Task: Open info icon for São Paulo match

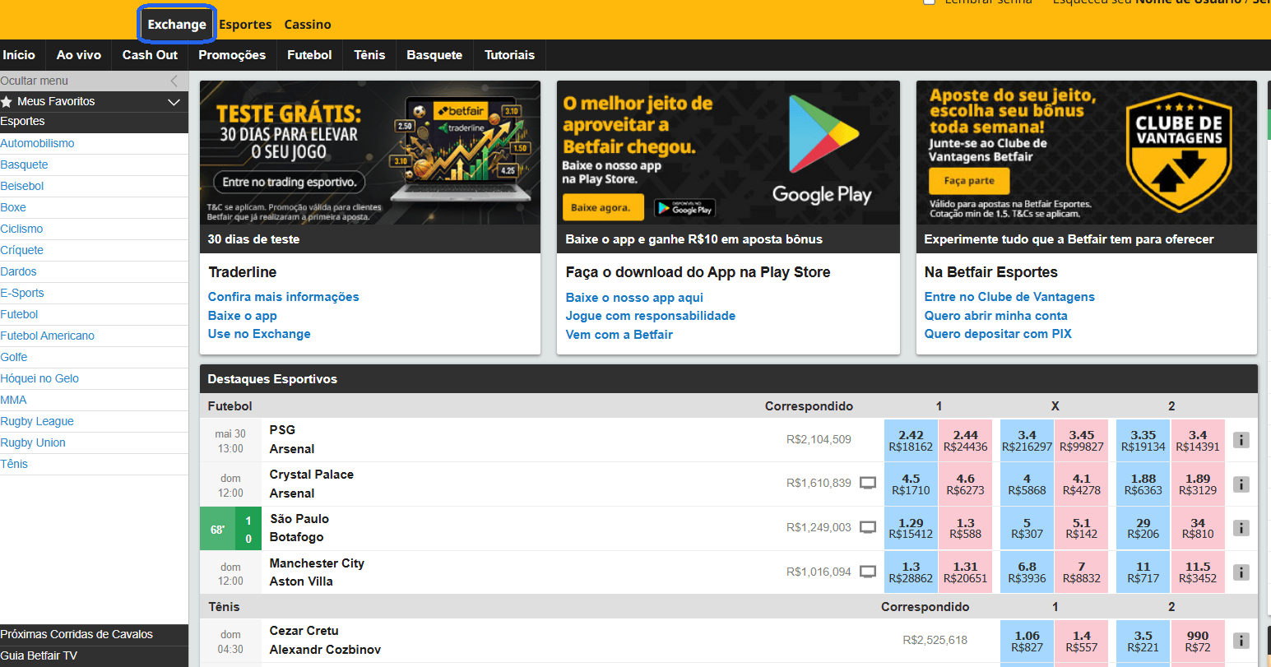Action: [1241, 528]
